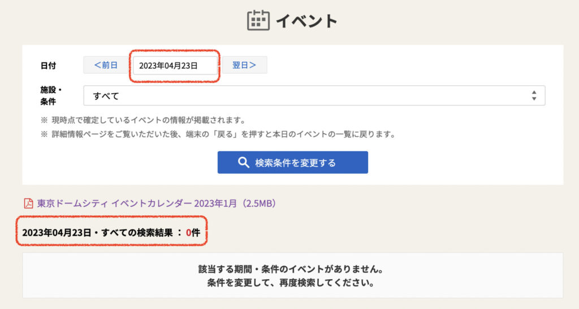Click the 条件を変更して、再度検索してください text
The width and height of the screenshot is (579, 309).
click(x=291, y=283)
